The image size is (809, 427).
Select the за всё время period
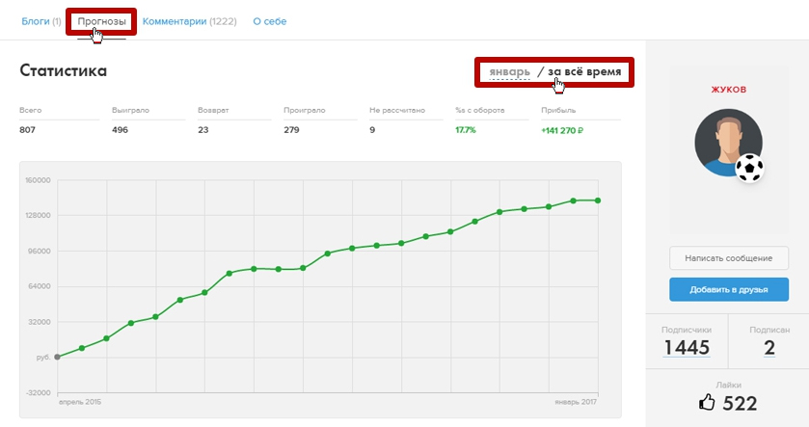pyautogui.click(x=584, y=71)
